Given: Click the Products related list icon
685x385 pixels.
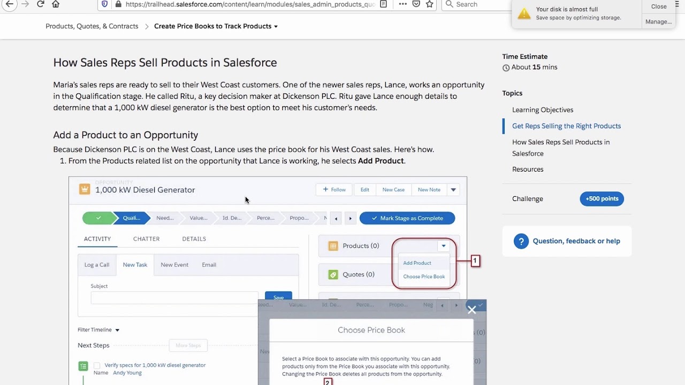Looking at the screenshot, I should tap(333, 246).
